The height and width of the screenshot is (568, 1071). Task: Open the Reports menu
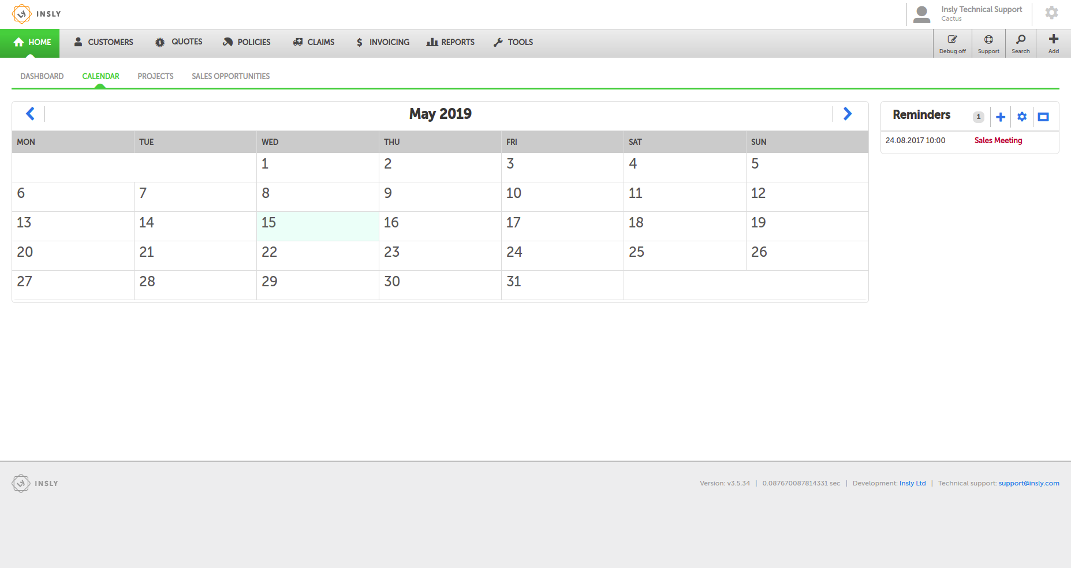click(450, 42)
